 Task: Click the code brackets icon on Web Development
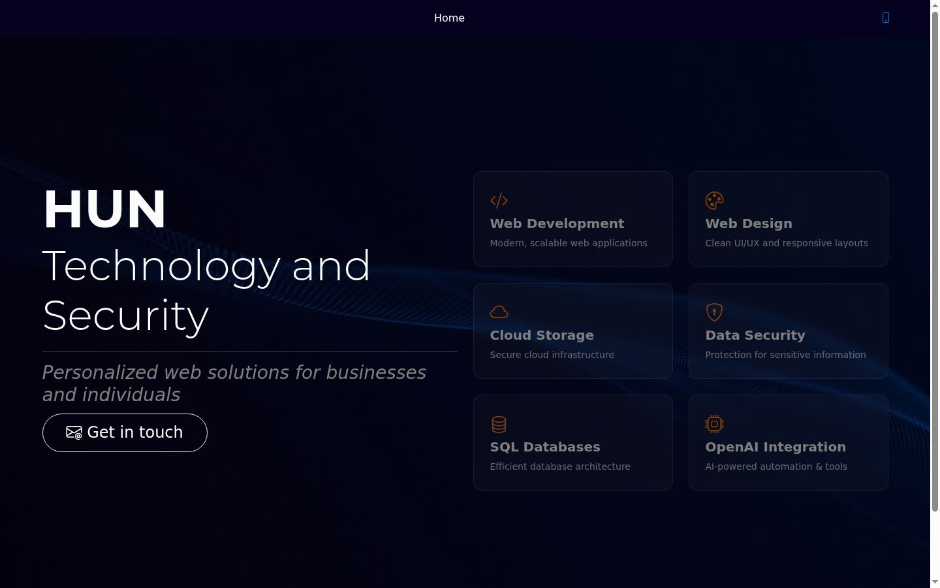point(499,201)
